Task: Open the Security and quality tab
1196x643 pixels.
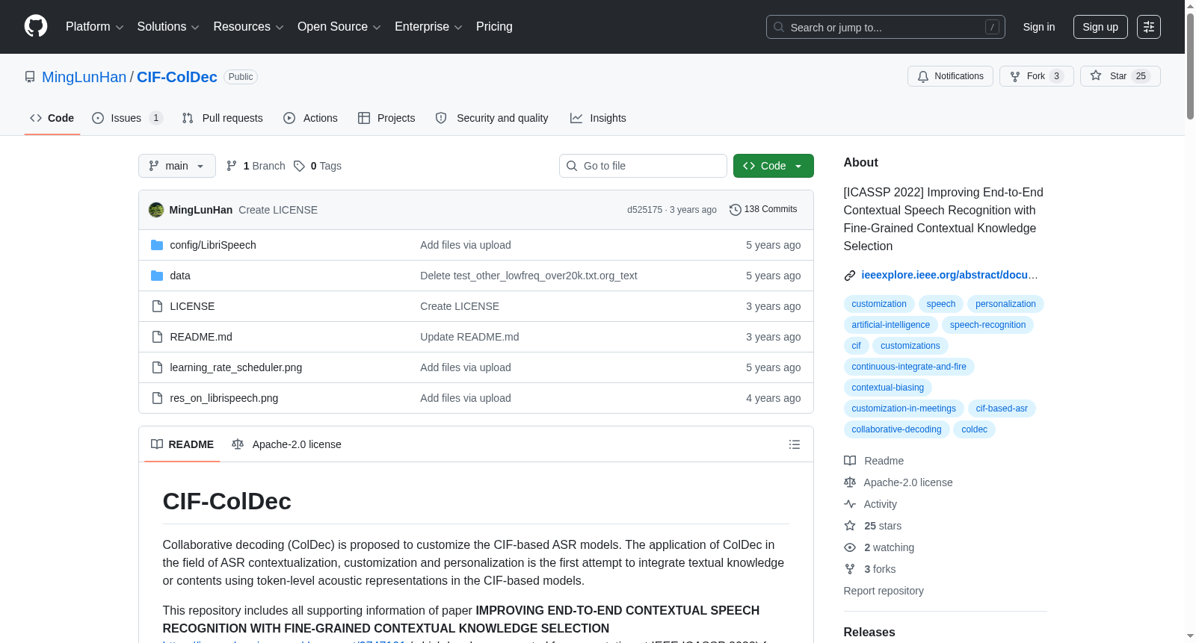Action: [492, 118]
